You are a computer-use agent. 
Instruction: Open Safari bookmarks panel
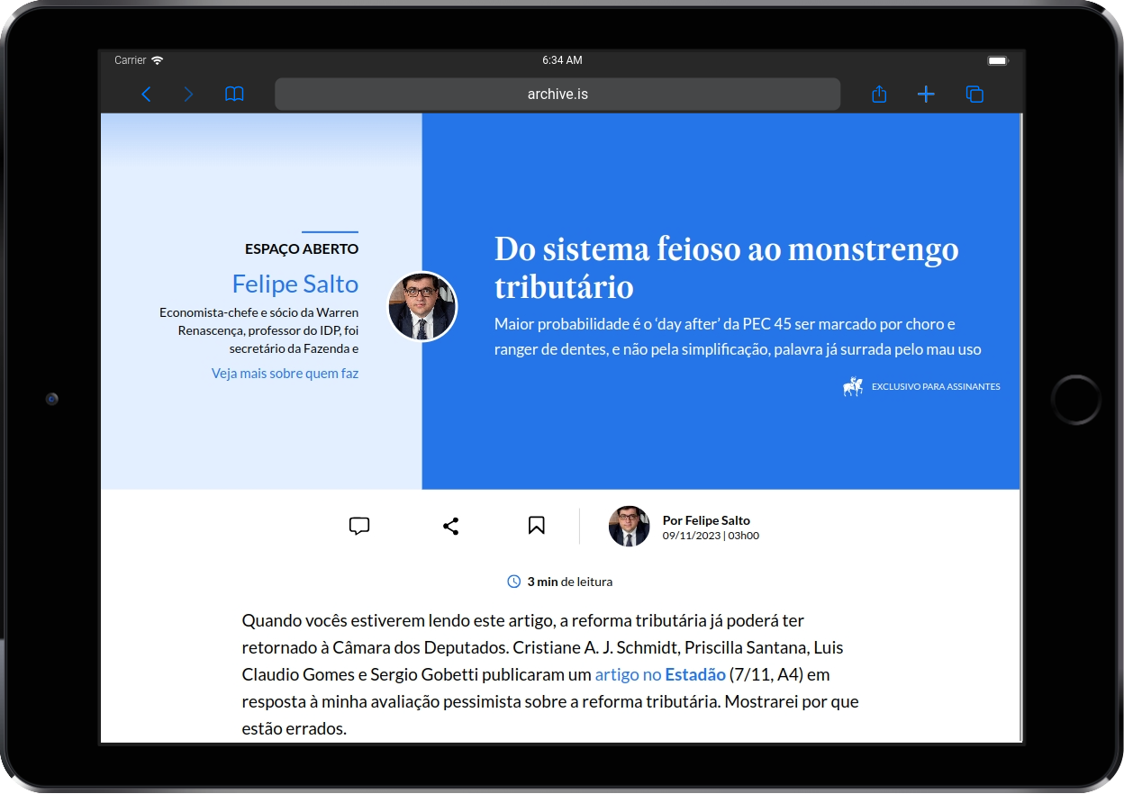pos(234,94)
